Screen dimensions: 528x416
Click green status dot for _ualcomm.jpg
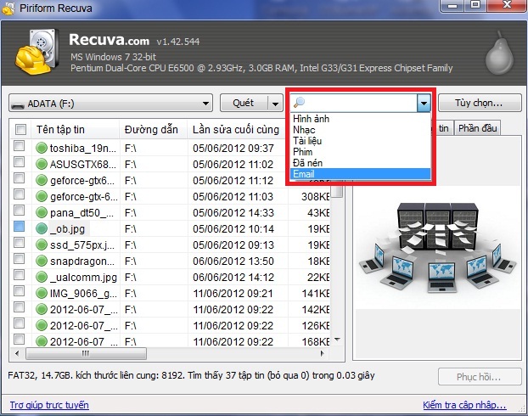click(x=41, y=277)
